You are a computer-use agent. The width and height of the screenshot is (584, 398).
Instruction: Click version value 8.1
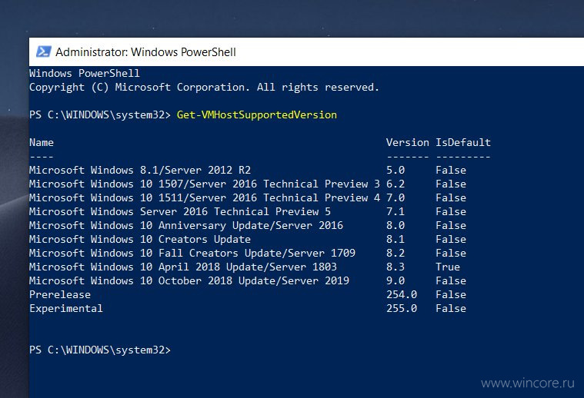395,239
